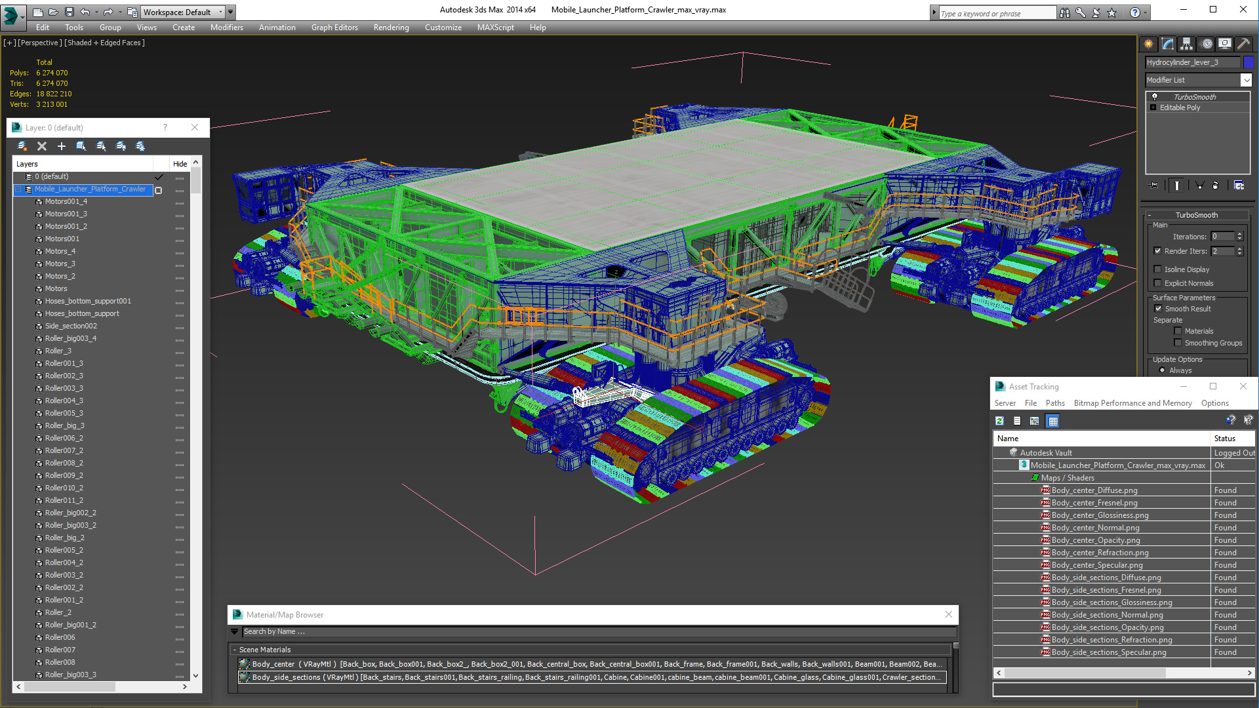Click Freeze layers snowflake icon
1259x708 pixels.
tap(140, 146)
